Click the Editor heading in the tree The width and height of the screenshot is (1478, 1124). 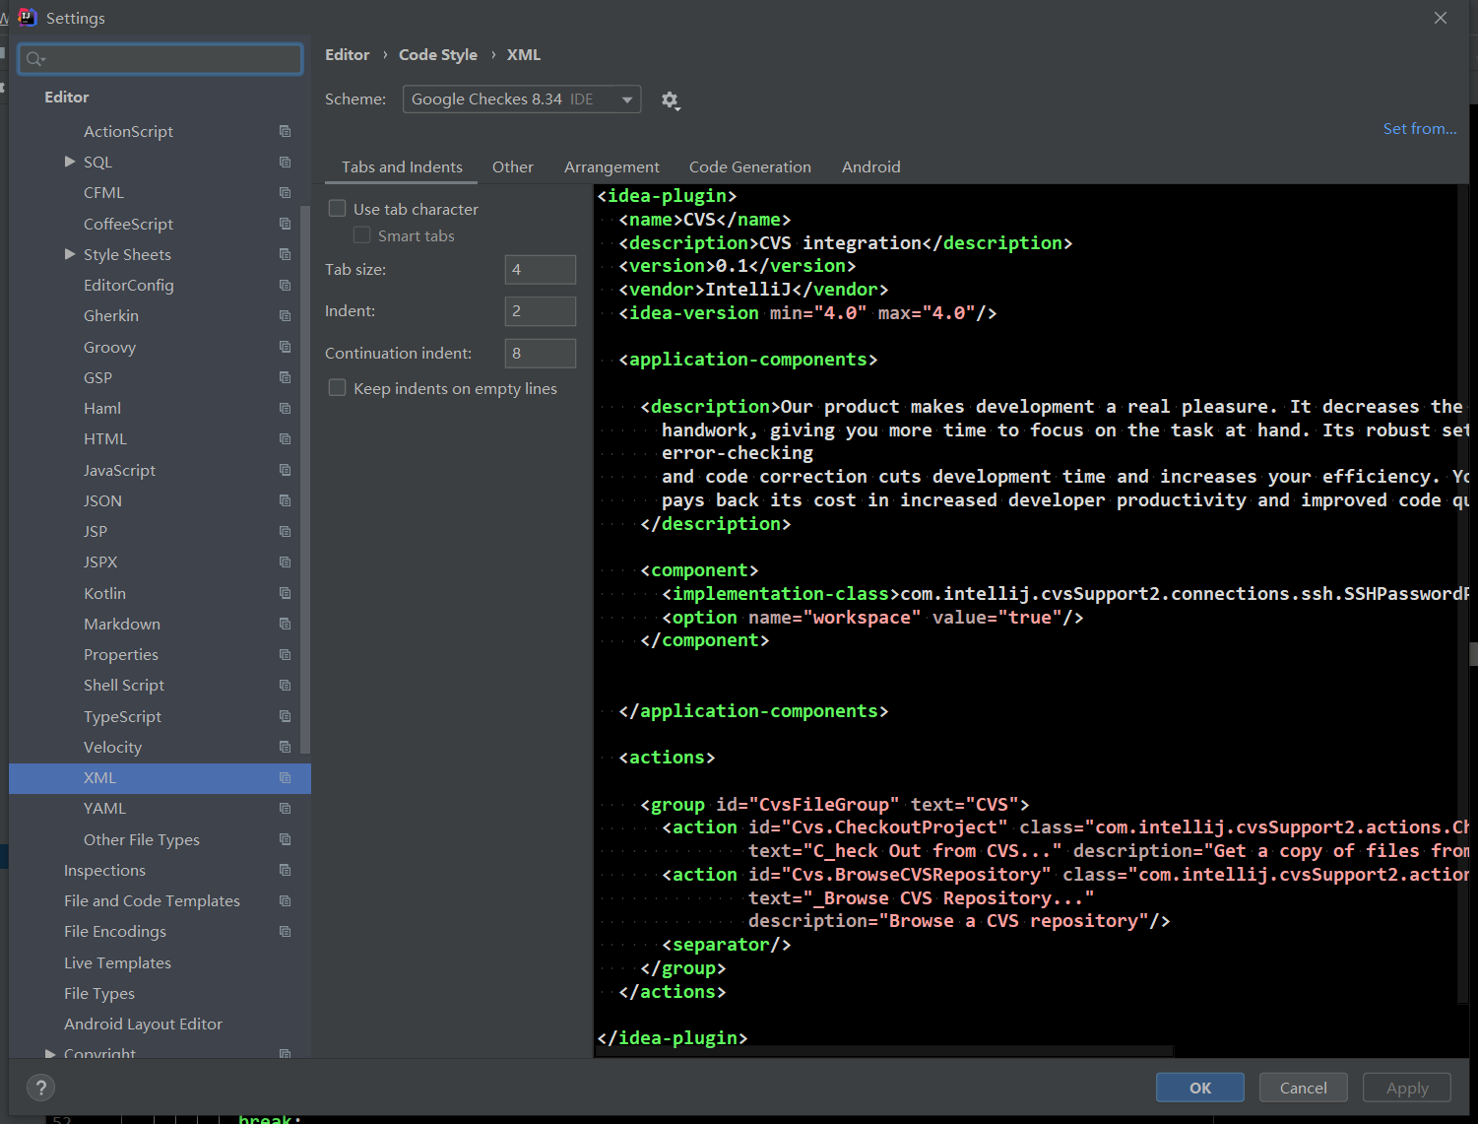pos(67,97)
